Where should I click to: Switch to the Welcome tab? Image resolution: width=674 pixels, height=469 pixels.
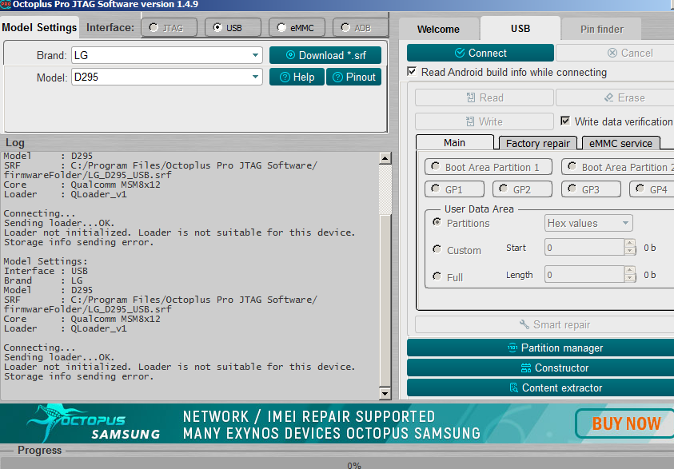click(x=438, y=30)
